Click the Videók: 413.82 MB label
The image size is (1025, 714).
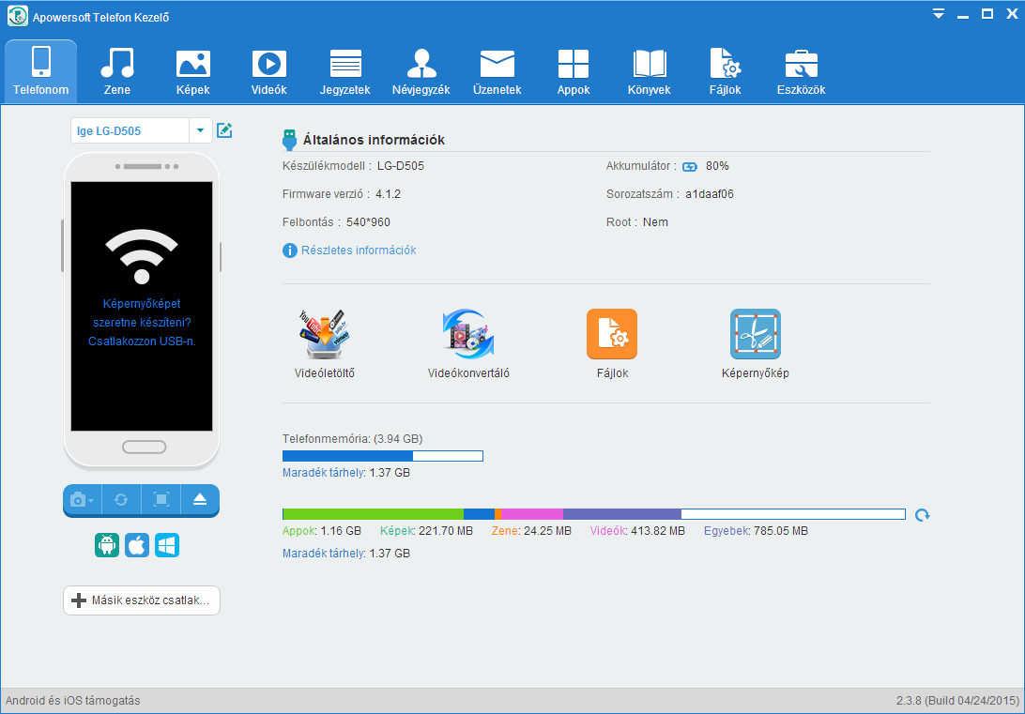point(637,531)
